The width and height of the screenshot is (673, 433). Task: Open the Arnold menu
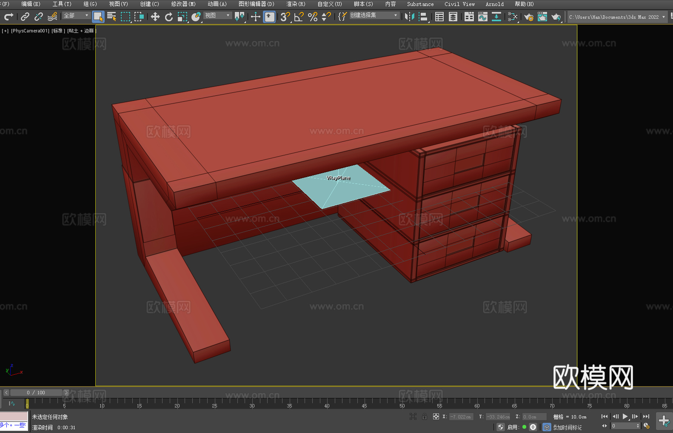pos(495,4)
